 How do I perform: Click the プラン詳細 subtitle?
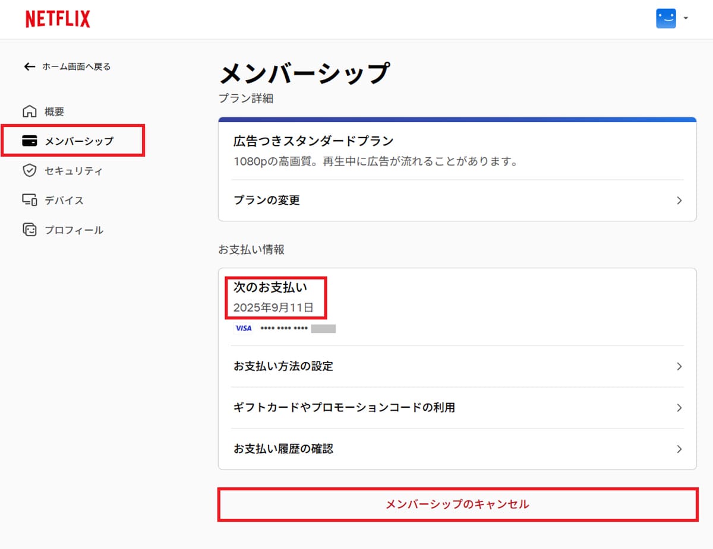246,99
